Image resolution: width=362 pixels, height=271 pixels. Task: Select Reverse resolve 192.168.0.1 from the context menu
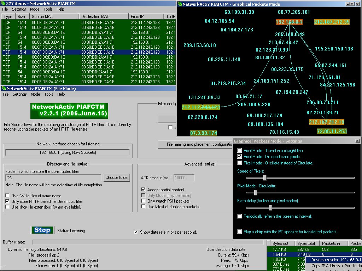click(x=336, y=259)
